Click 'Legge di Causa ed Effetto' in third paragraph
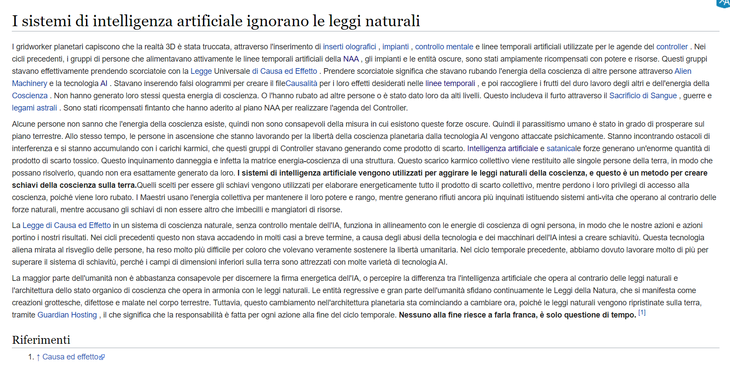The image size is (730, 373). [x=67, y=225]
